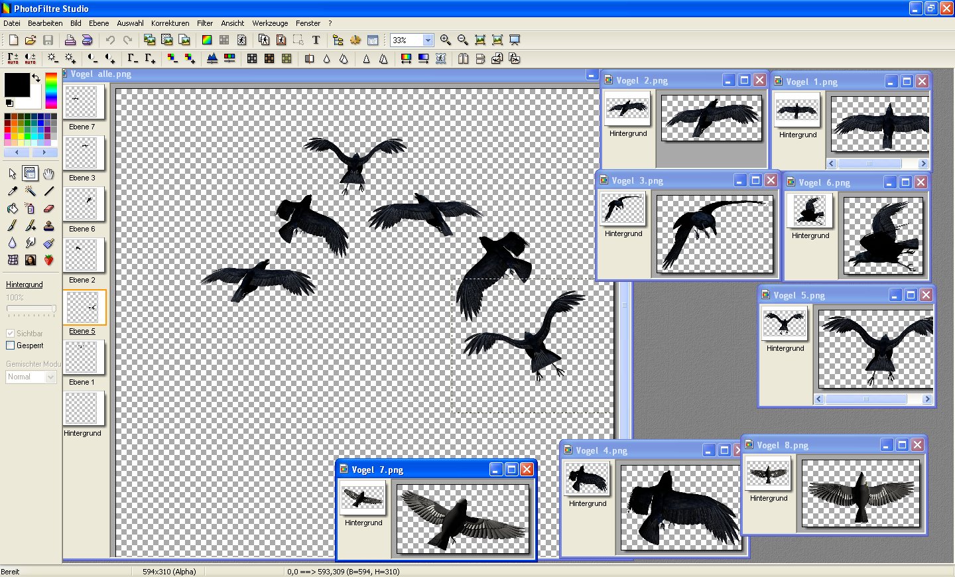Choose the spray can tool
This screenshot has width=955, height=577.
coord(31,208)
